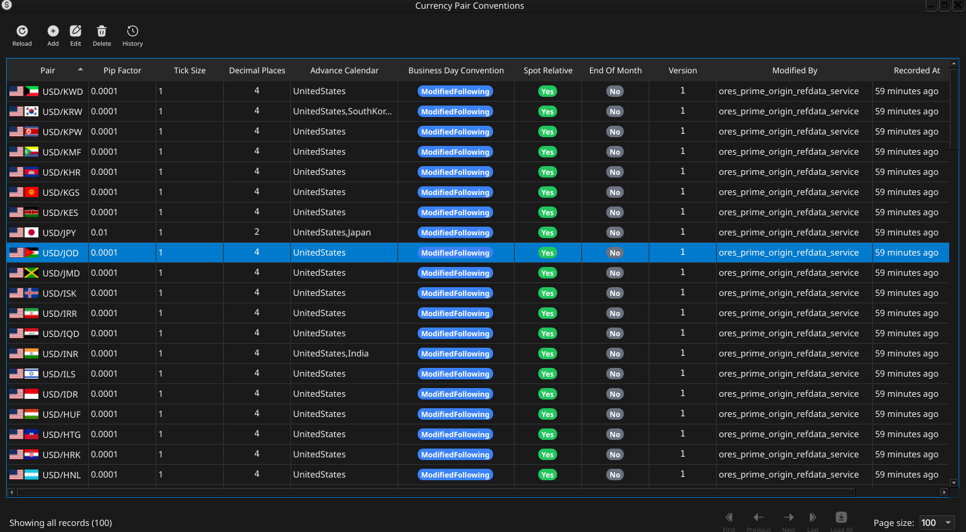
Task: Click the 0.01 pip factor for USD/JPY
Action: coord(123,233)
